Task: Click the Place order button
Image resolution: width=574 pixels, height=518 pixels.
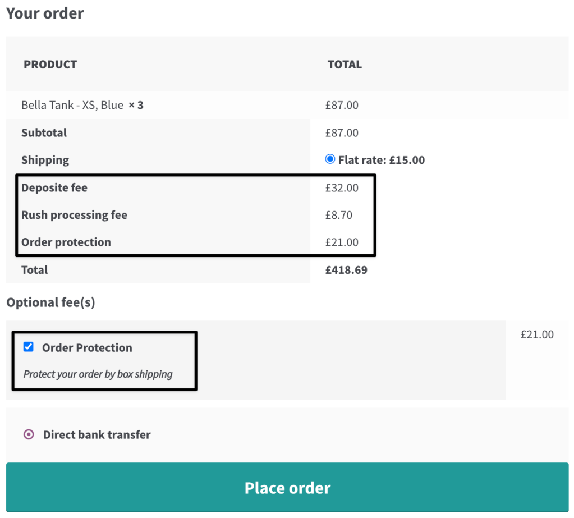Action: point(287,487)
